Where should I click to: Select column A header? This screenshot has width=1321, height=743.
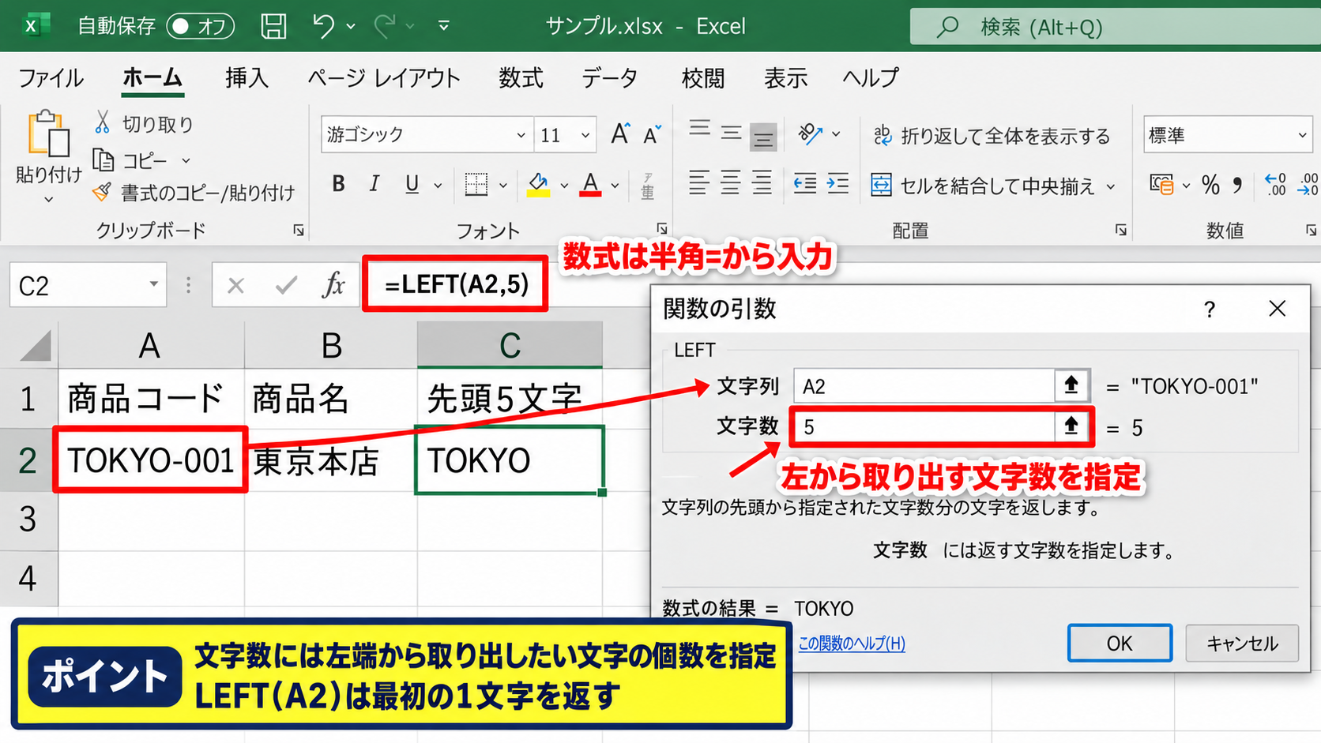tap(150, 345)
